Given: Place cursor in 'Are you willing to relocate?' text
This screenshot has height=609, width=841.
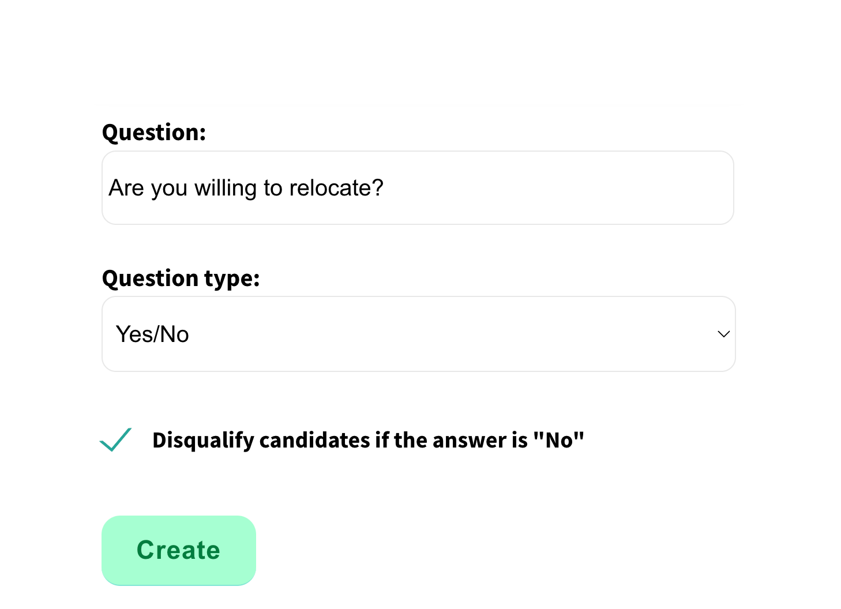Looking at the screenshot, I should click(246, 188).
